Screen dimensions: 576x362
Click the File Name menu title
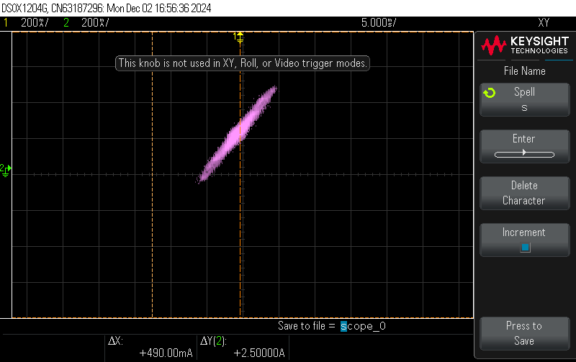(523, 71)
